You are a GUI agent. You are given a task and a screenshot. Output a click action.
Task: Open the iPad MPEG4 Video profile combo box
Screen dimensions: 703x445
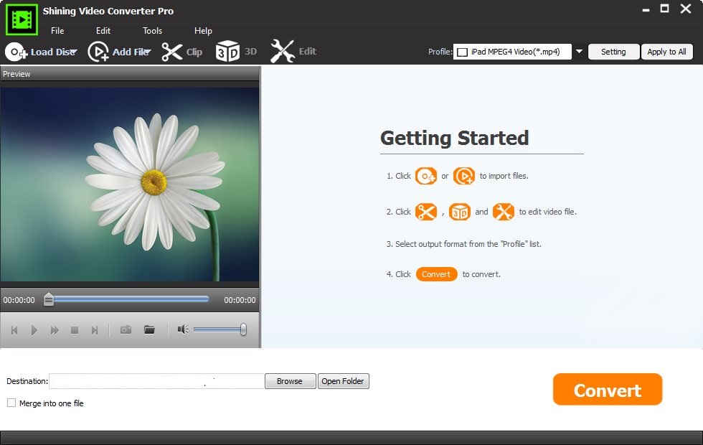(x=512, y=52)
